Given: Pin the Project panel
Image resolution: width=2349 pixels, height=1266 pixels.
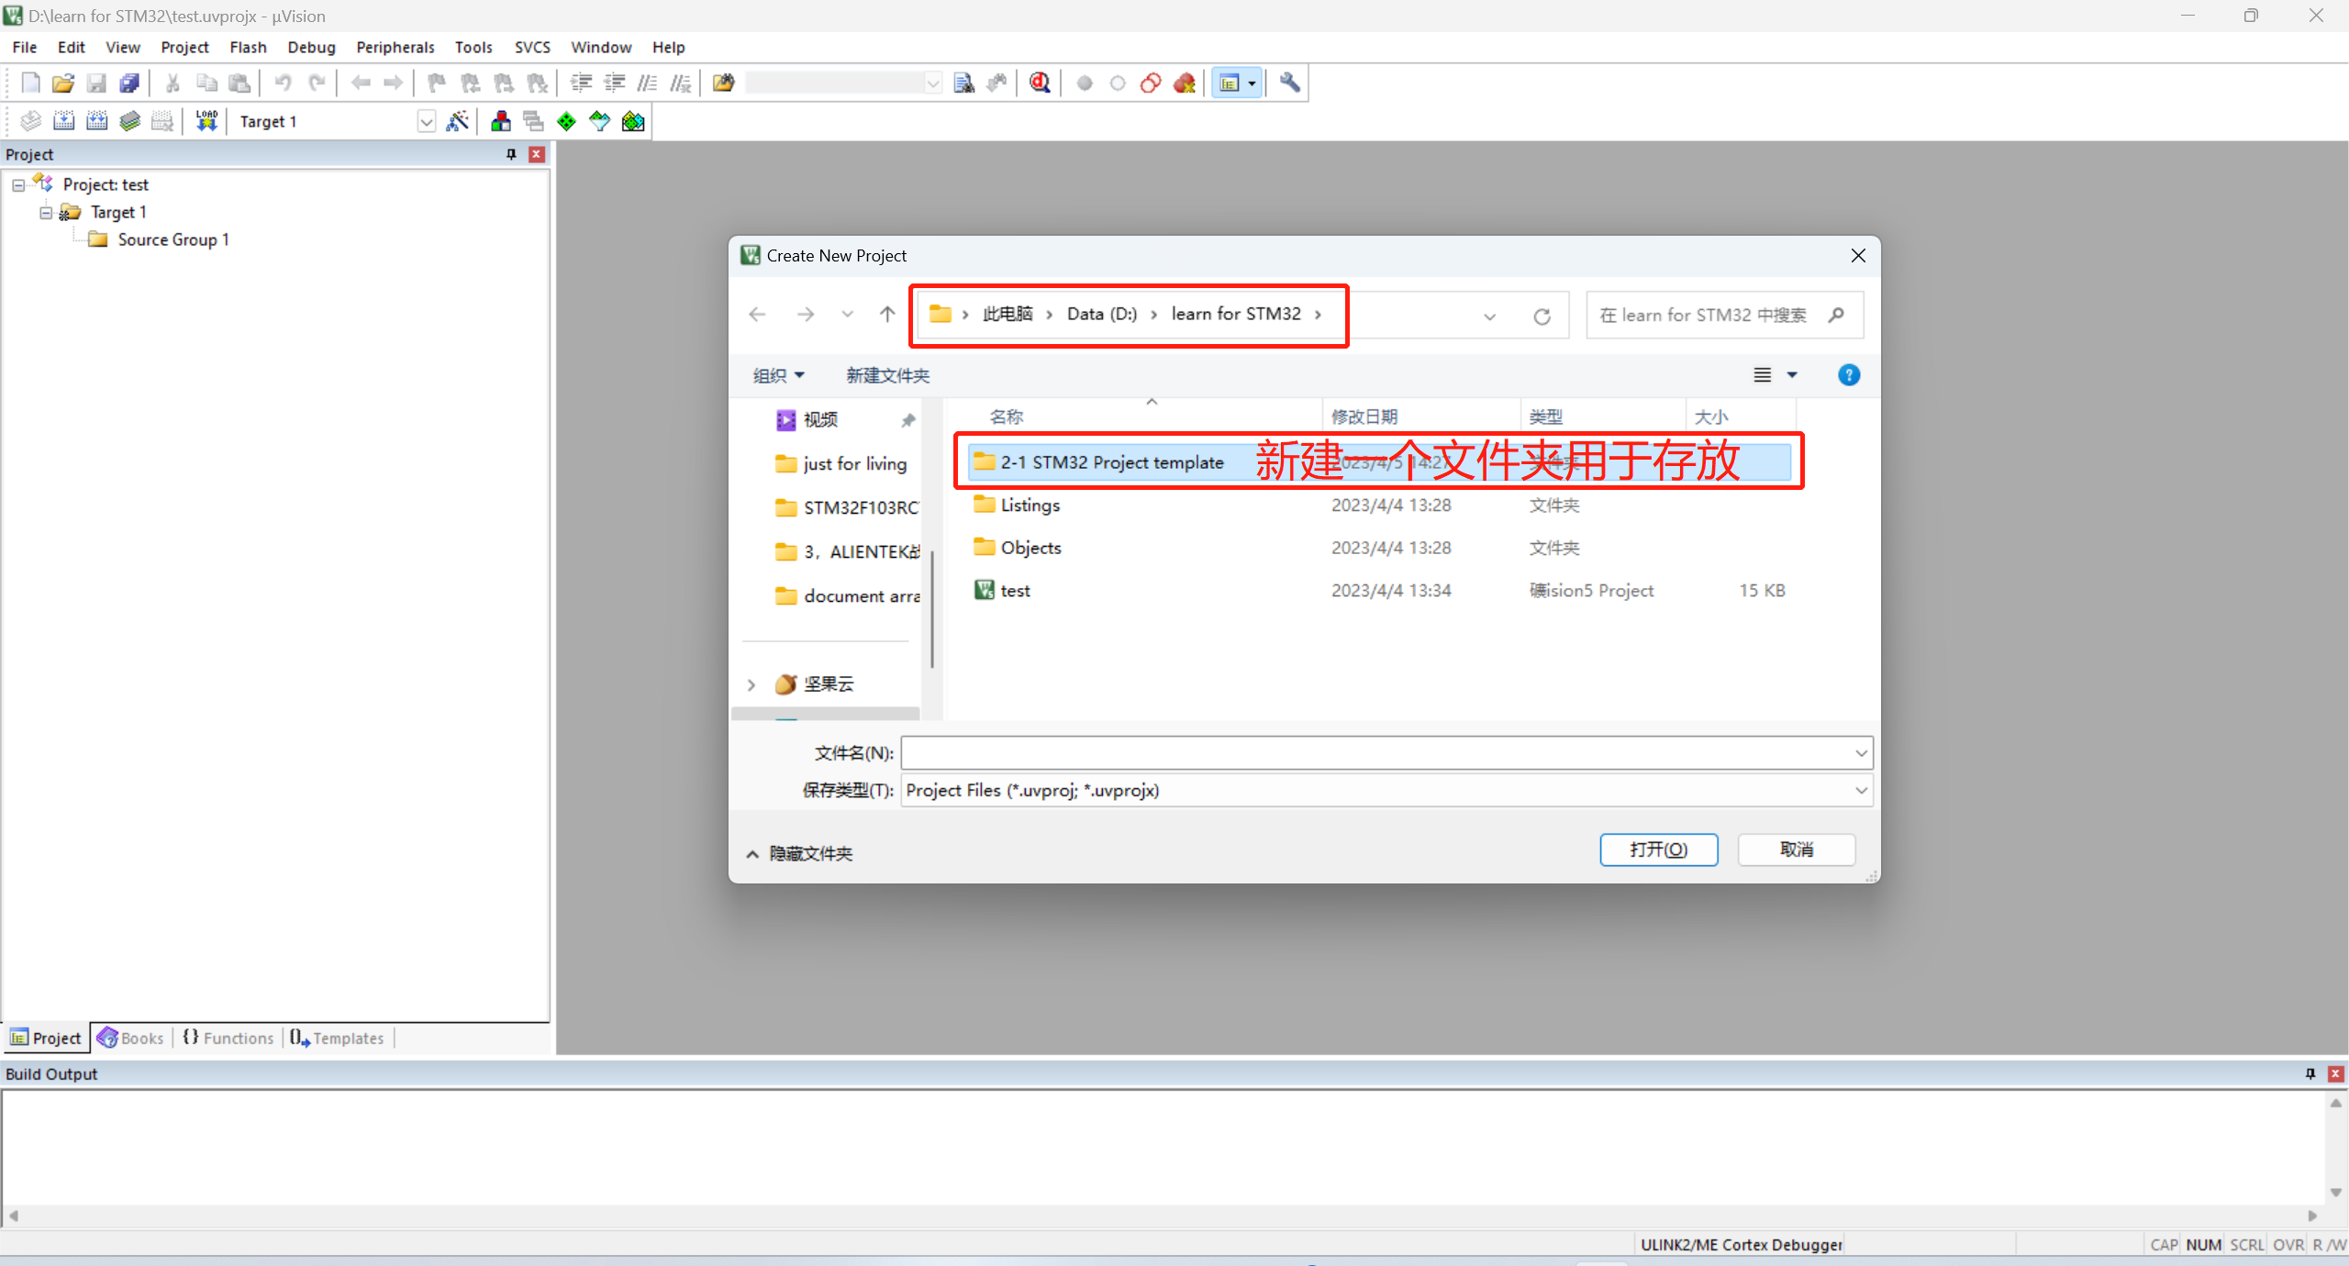Looking at the screenshot, I should coord(511,154).
